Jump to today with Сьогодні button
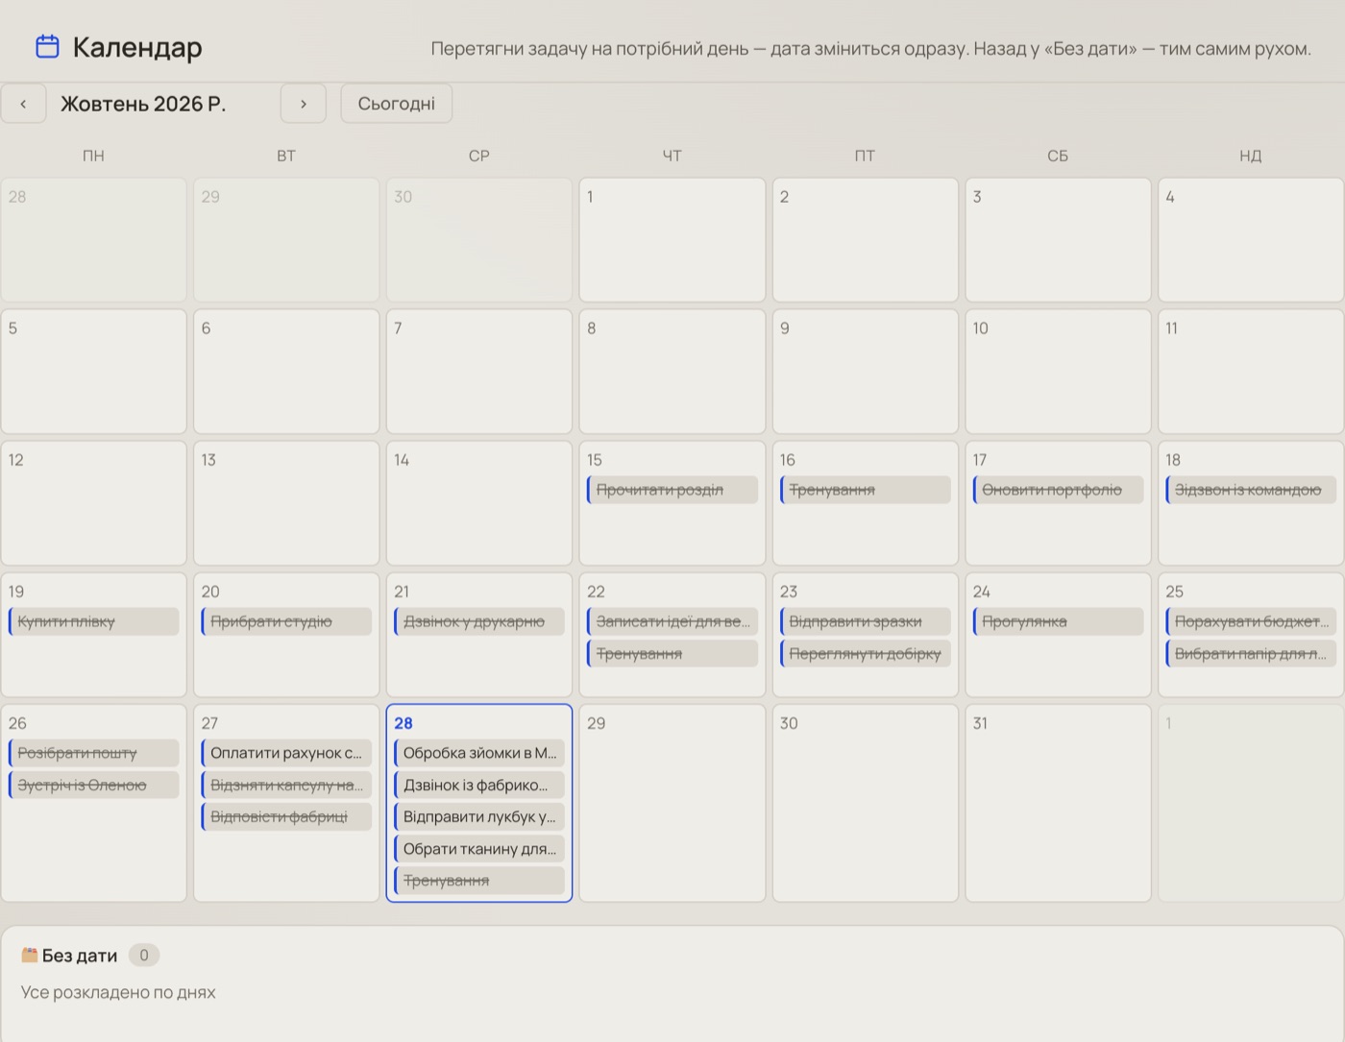1345x1042 pixels. (397, 104)
